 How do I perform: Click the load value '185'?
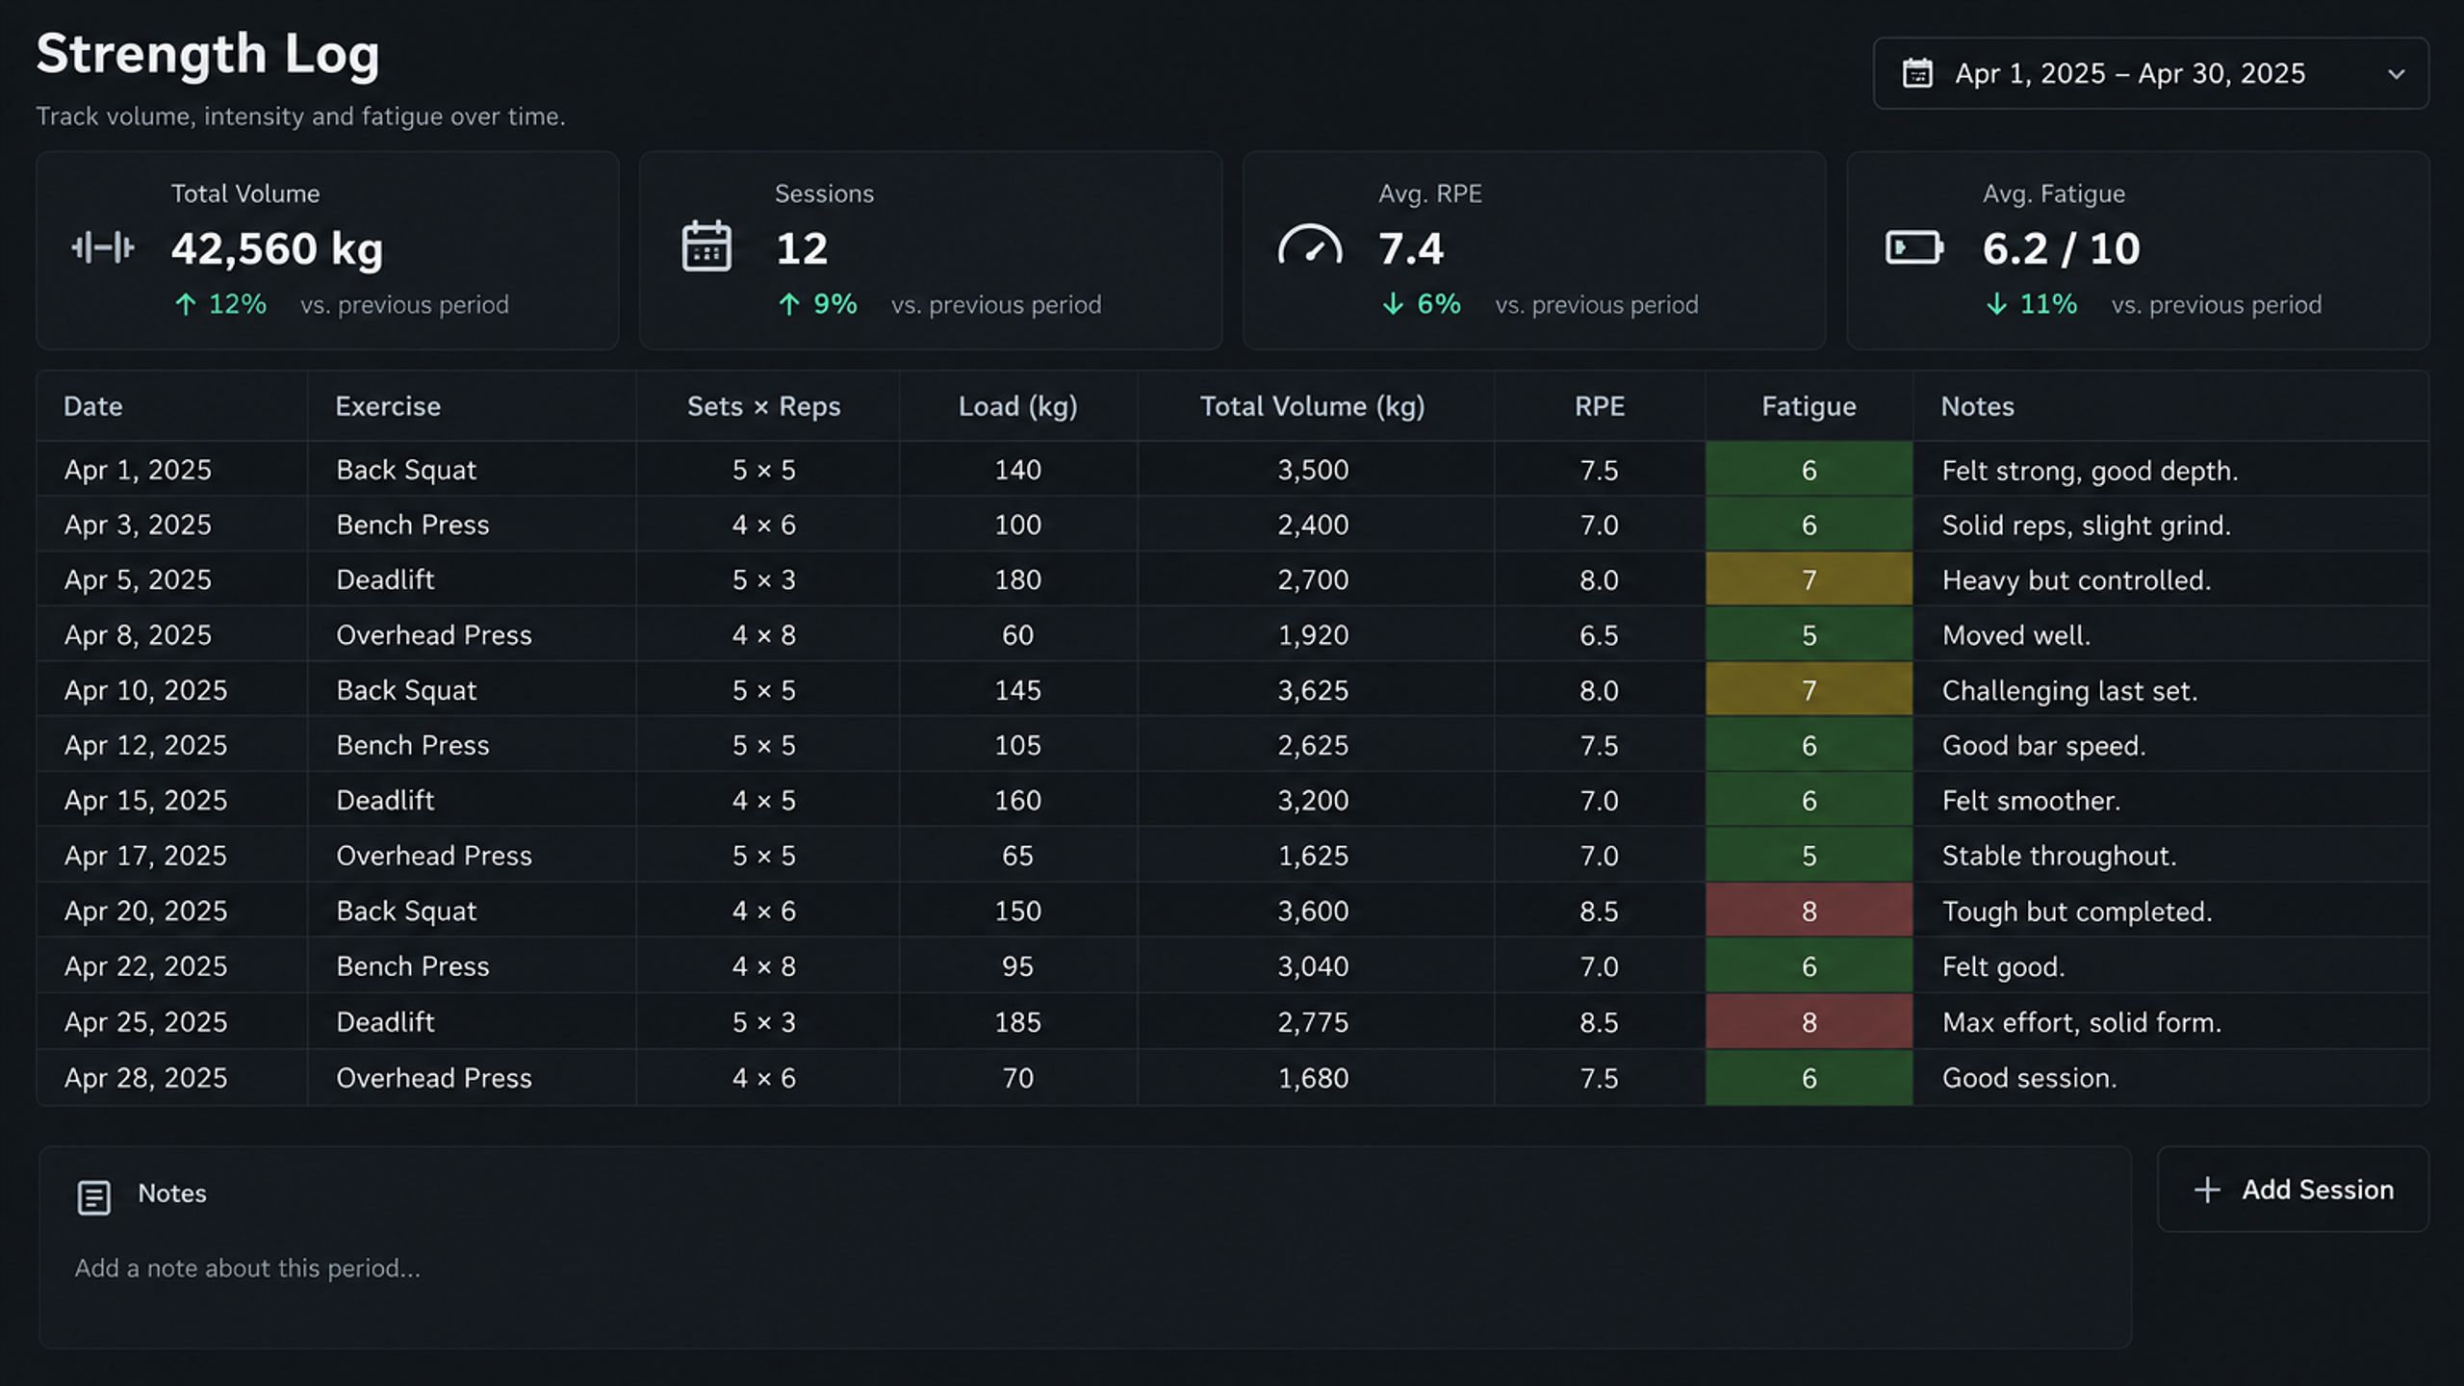[1017, 1022]
